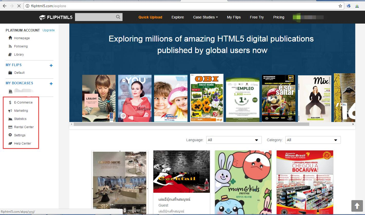365x215 pixels.
Task: Click the Settings gear icon
Action: tap(10, 135)
